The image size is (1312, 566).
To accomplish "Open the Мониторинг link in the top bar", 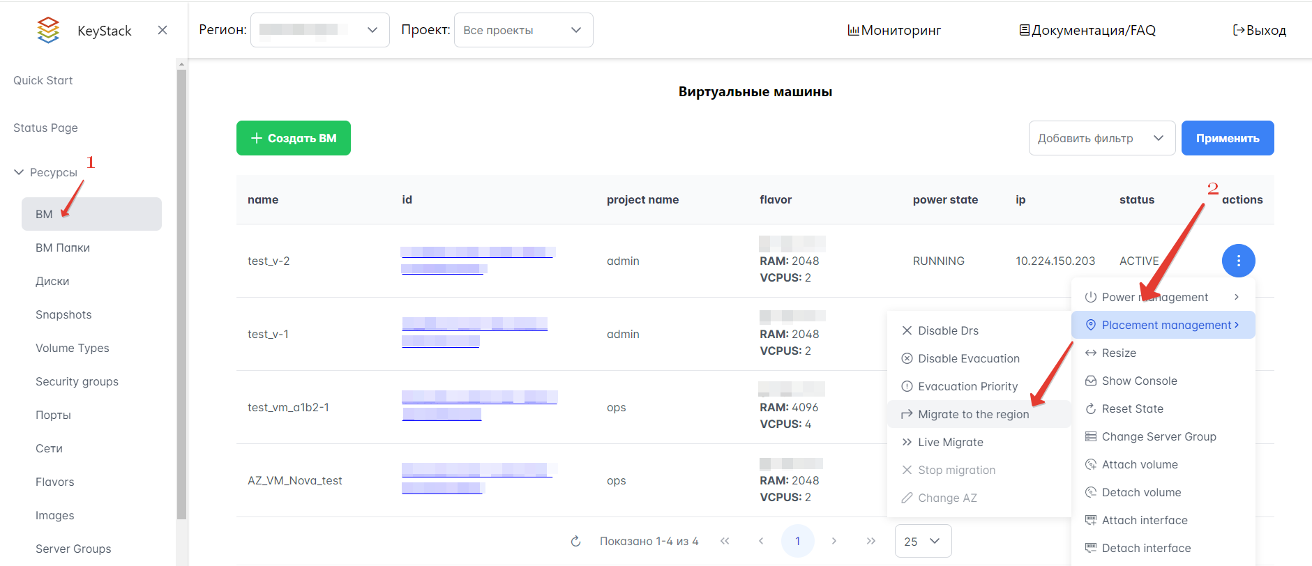I will (x=894, y=30).
